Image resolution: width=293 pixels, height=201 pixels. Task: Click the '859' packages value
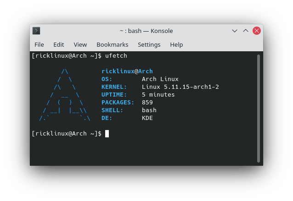(147, 103)
